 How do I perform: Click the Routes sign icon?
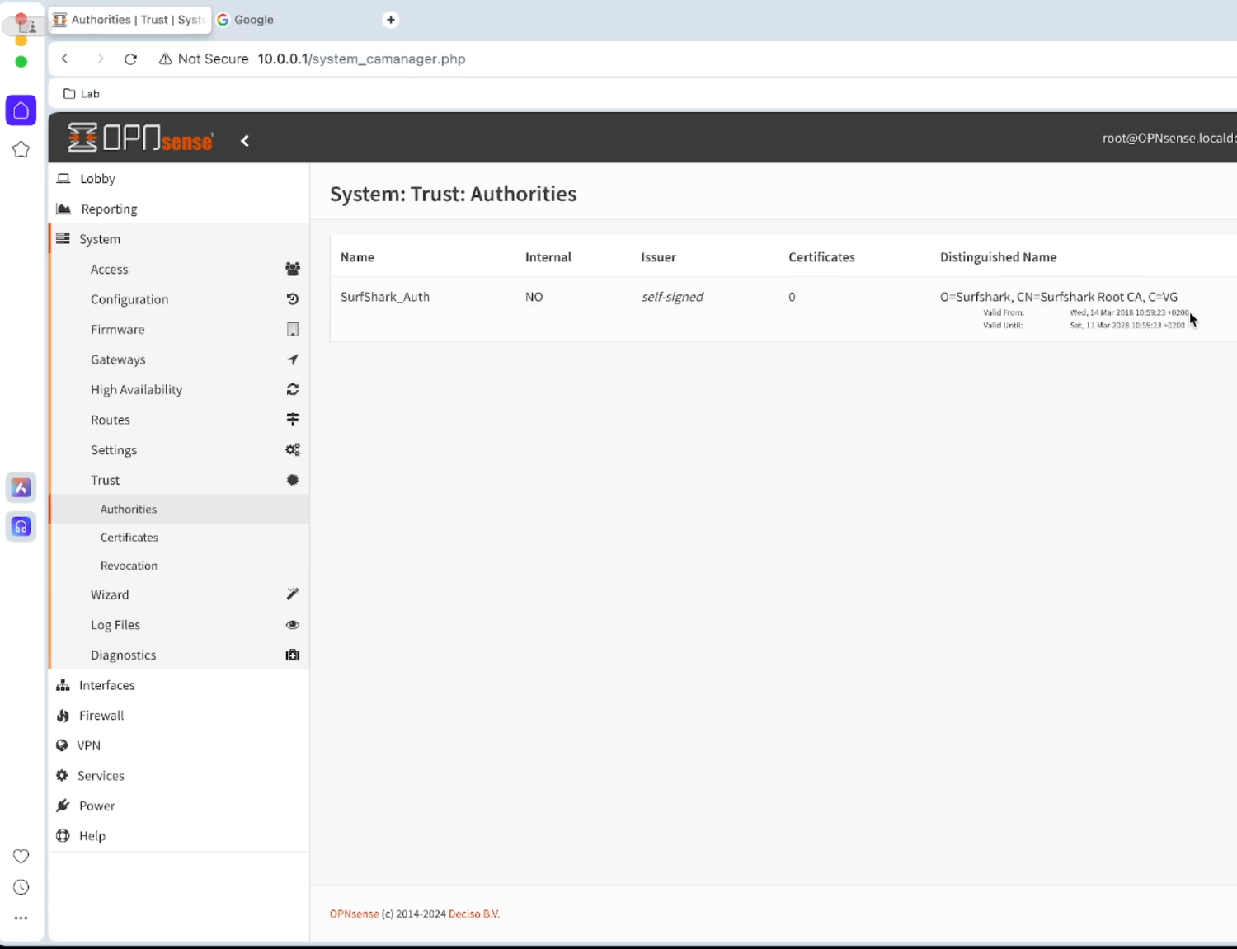click(x=293, y=419)
